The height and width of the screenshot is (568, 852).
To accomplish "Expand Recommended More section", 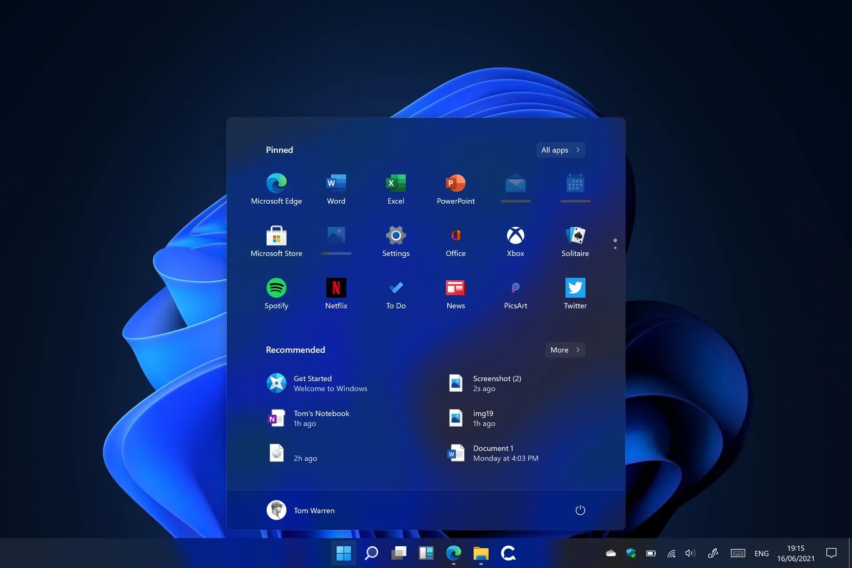I will point(565,350).
